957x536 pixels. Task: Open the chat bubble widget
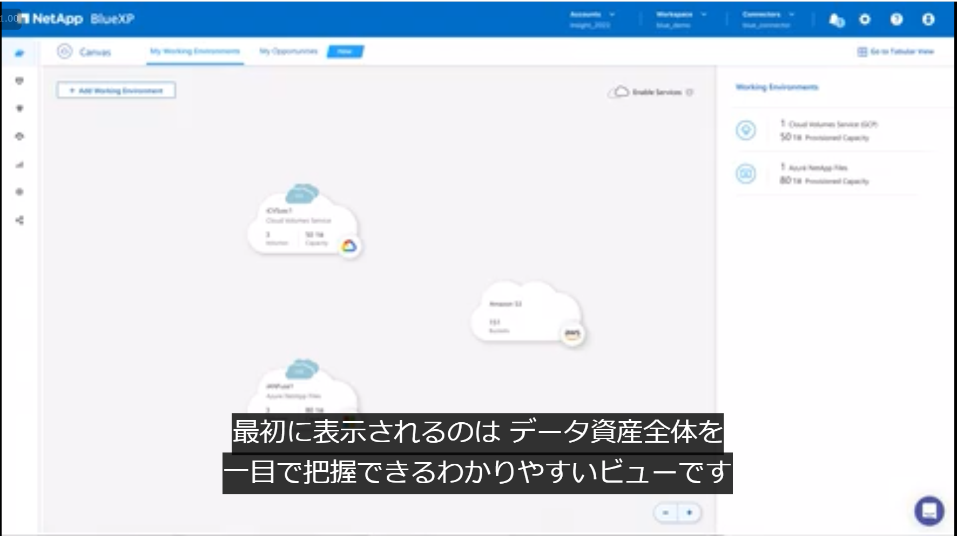(x=929, y=510)
